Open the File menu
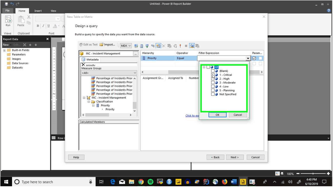Screen dimensions: 333x187 [8, 11]
